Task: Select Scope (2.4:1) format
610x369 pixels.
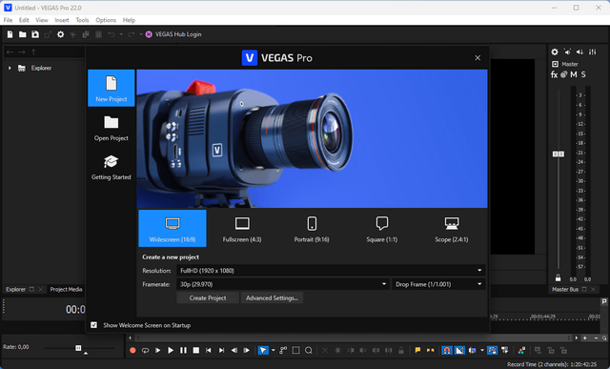Action: tap(451, 229)
